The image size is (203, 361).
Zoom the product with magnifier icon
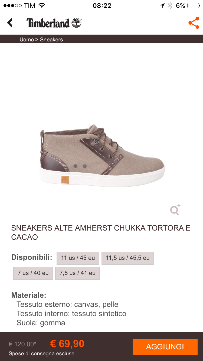(x=175, y=210)
